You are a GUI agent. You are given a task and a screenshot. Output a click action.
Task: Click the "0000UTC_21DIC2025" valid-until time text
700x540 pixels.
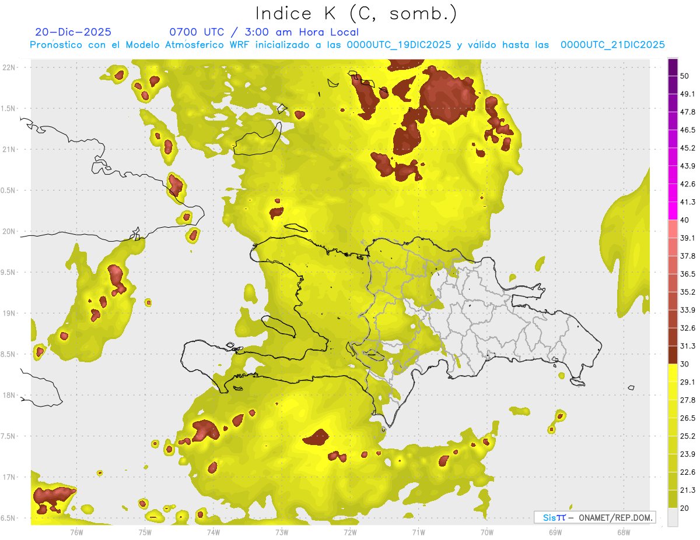(612, 45)
